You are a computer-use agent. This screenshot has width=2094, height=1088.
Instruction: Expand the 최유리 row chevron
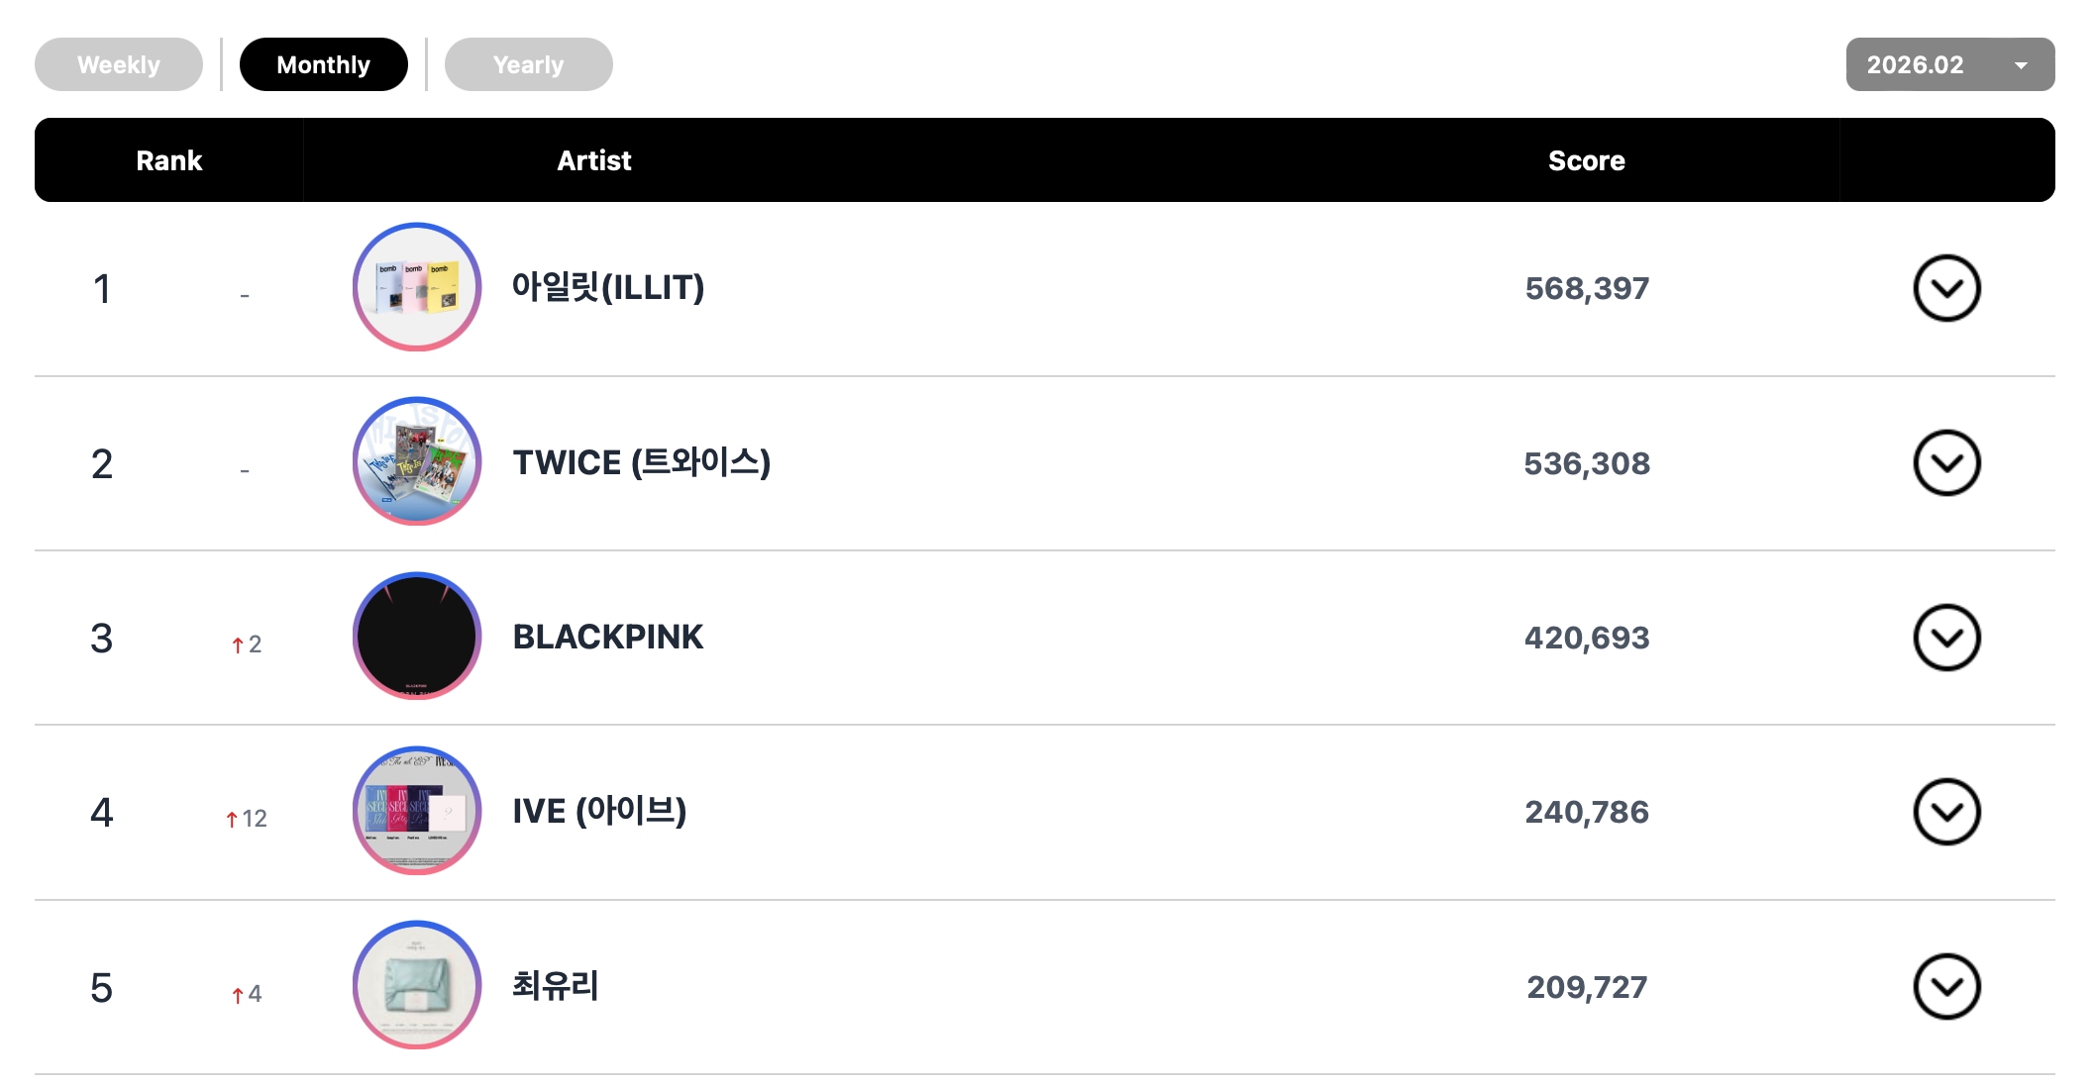tap(1946, 986)
